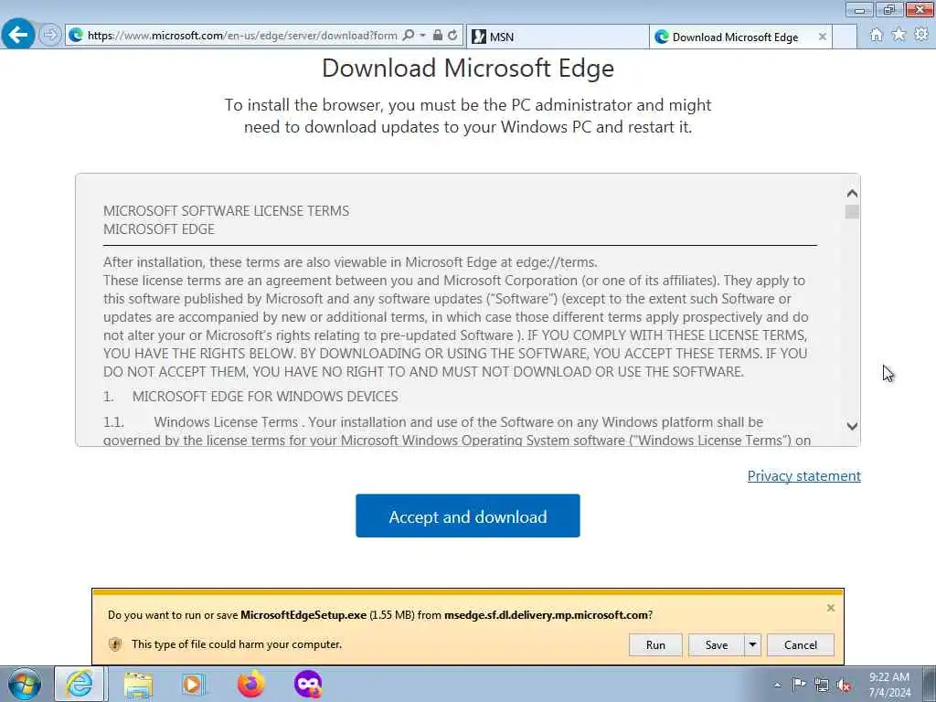Image resolution: width=936 pixels, height=702 pixels.
Task: Refresh the page with reload icon
Action: coord(453,36)
